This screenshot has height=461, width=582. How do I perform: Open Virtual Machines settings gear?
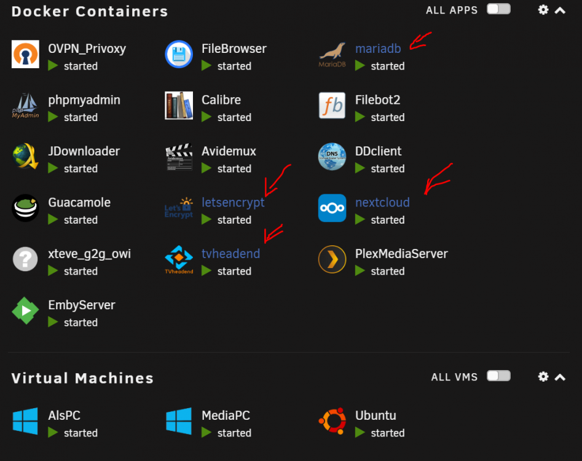point(543,377)
